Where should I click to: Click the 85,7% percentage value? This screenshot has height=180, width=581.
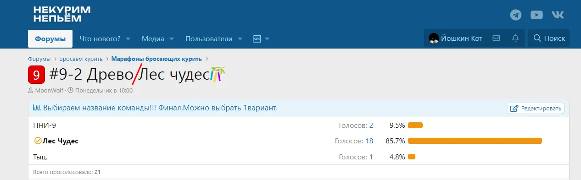coord(395,141)
